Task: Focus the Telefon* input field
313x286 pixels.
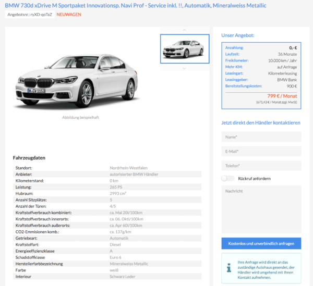Action: tap(261, 166)
